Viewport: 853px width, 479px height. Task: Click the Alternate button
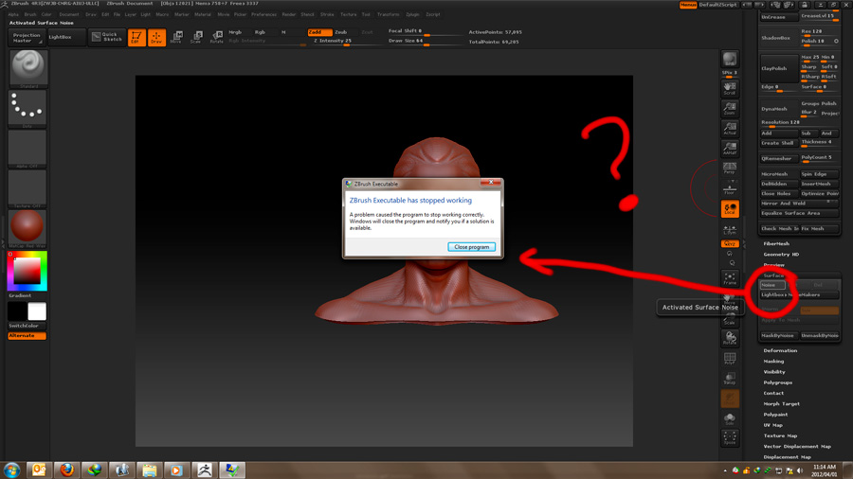click(x=27, y=336)
